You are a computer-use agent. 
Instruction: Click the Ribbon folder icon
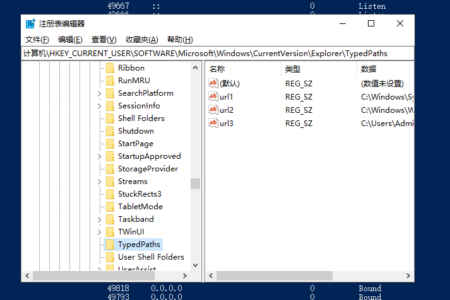tap(110, 68)
